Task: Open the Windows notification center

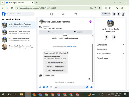Action: click(x=125, y=95)
